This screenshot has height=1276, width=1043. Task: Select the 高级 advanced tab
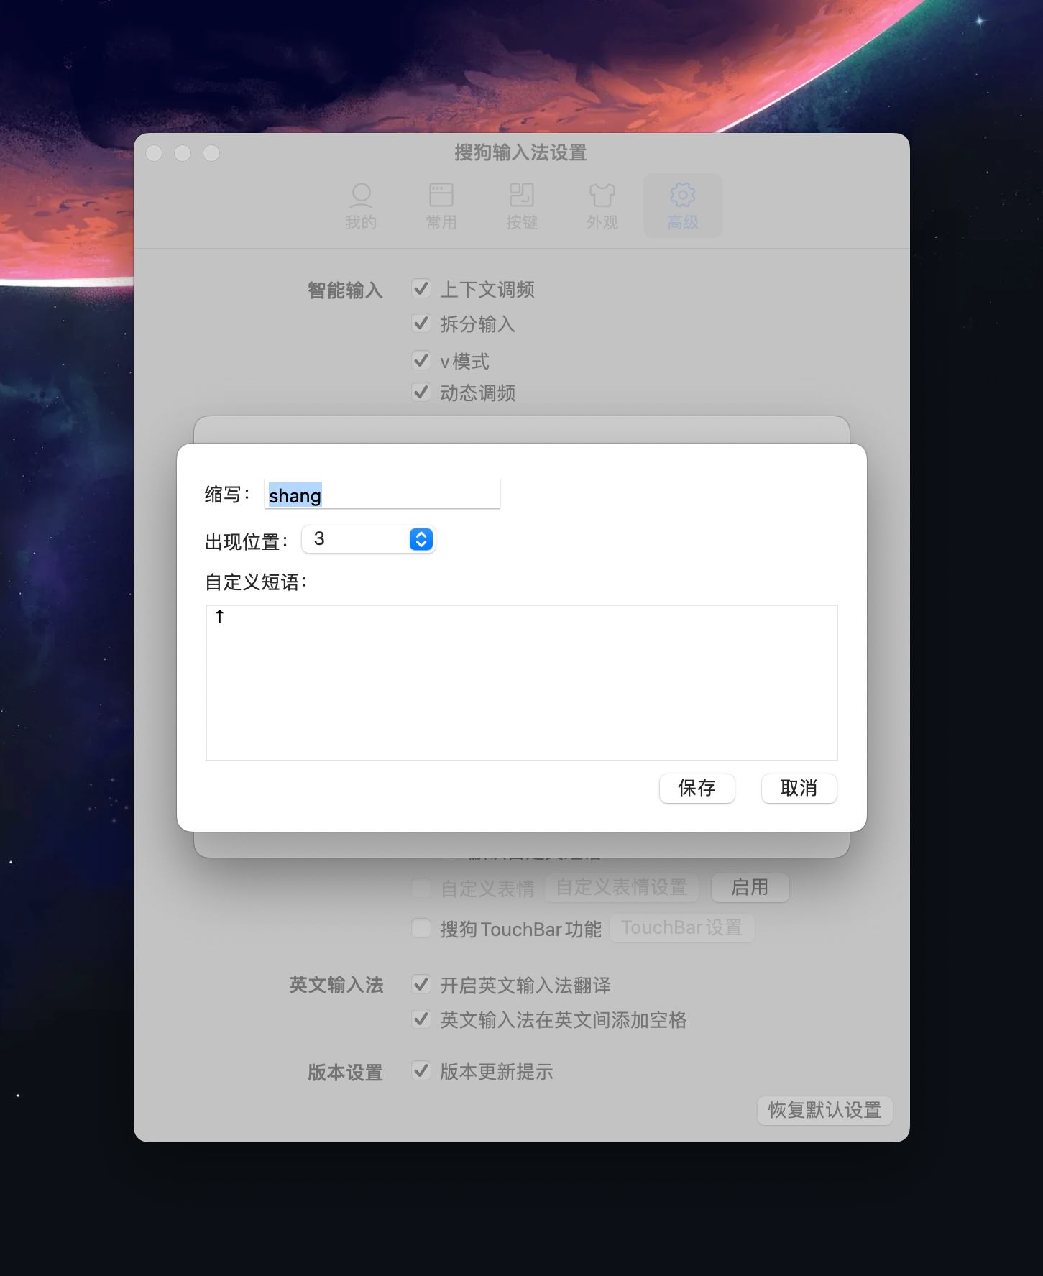point(683,206)
